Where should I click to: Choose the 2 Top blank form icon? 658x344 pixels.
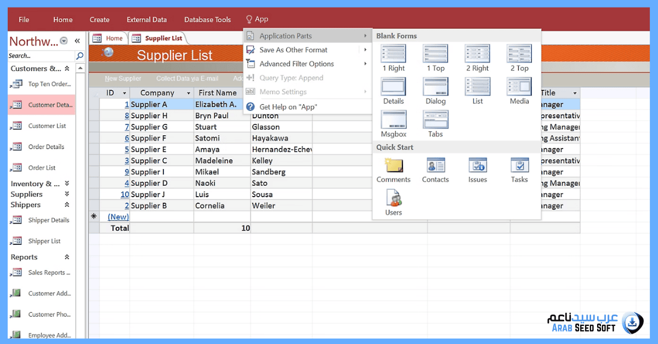(519, 55)
